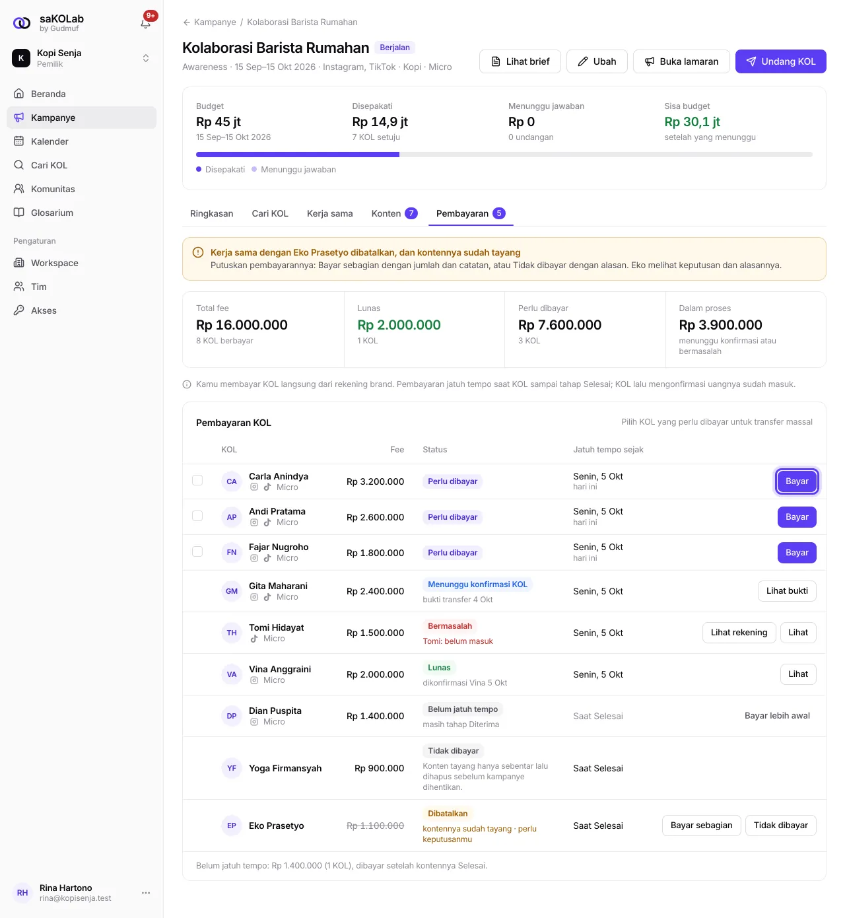Screen dimensions: 845x918
Task: Select the checkbox for Fajar Nugroho
Action: click(x=197, y=551)
